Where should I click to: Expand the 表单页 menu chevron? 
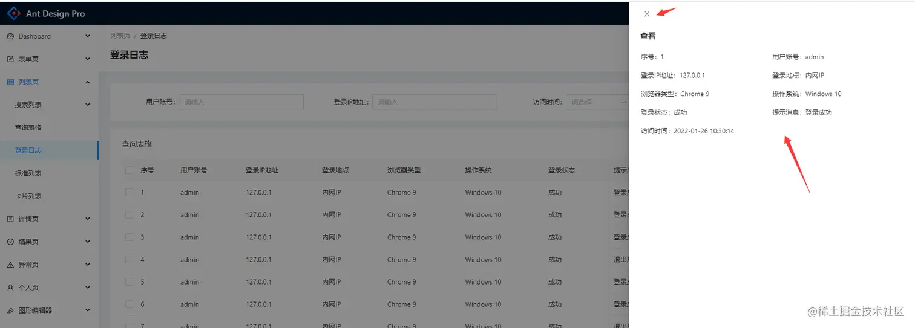click(88, 59)
